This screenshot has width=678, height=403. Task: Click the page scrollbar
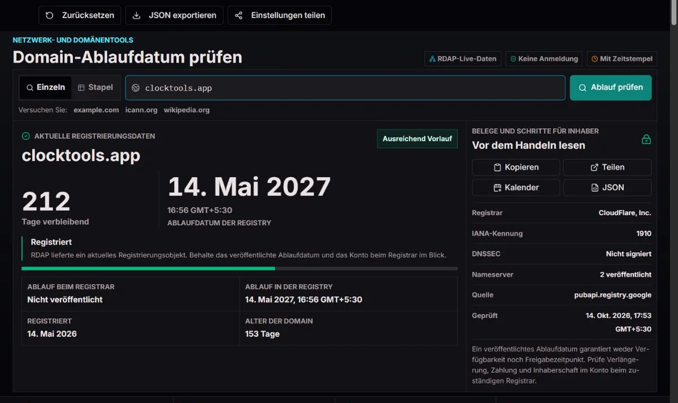[x=673, y=12]
